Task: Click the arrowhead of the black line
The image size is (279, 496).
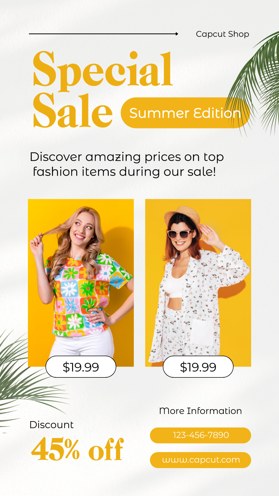Action: pos(177,34)
